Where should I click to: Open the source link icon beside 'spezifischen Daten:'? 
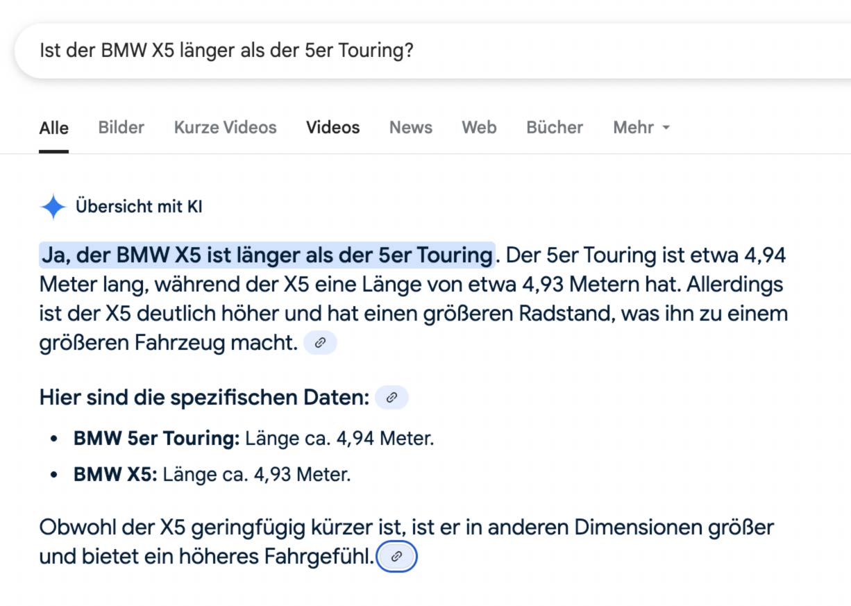click(x=391, y=398)
